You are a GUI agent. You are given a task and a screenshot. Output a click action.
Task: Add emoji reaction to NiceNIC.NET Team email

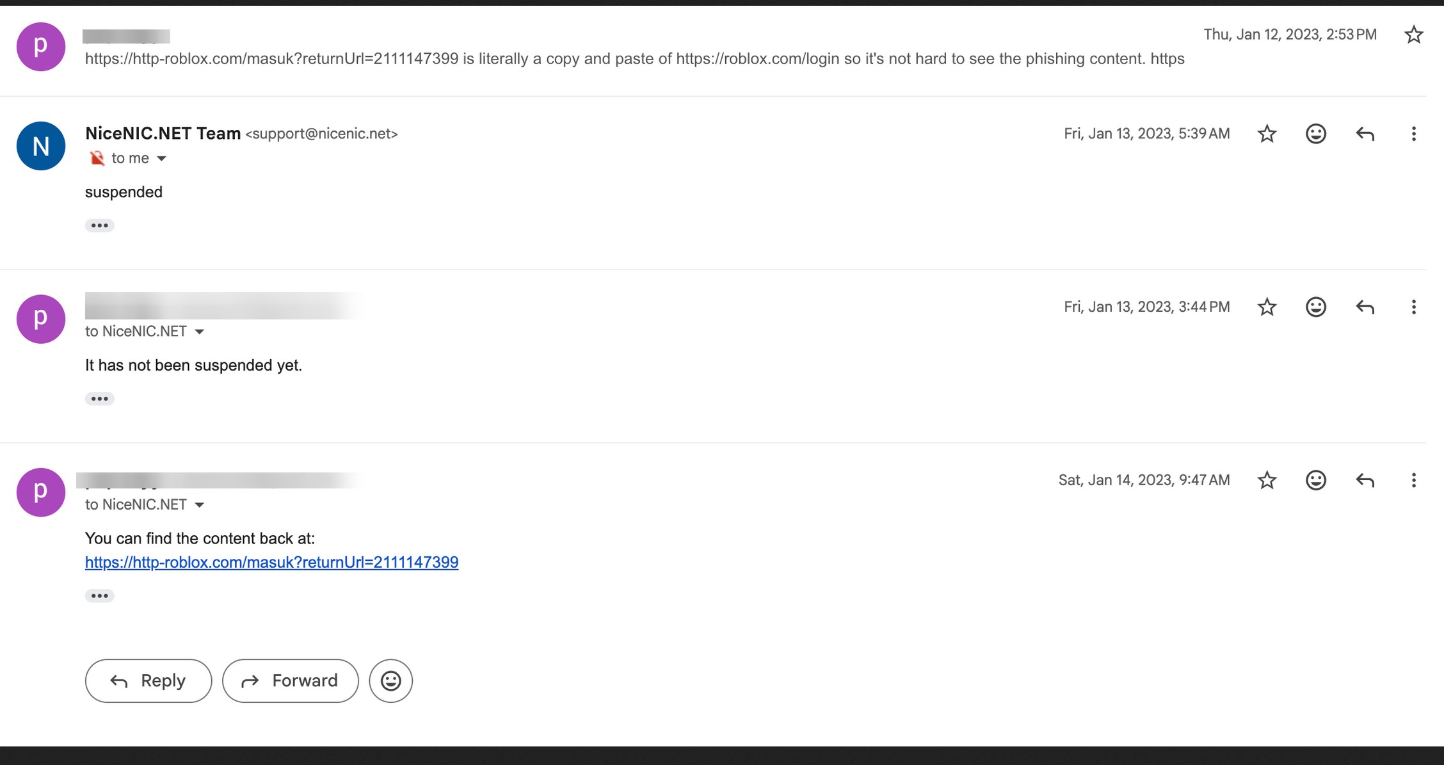(1315, 134)
